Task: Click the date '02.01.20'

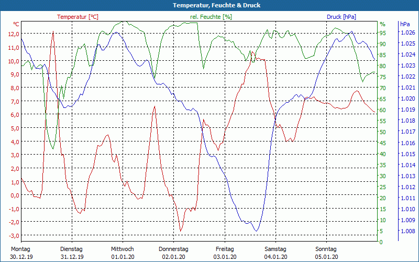Action: point(174,257)
